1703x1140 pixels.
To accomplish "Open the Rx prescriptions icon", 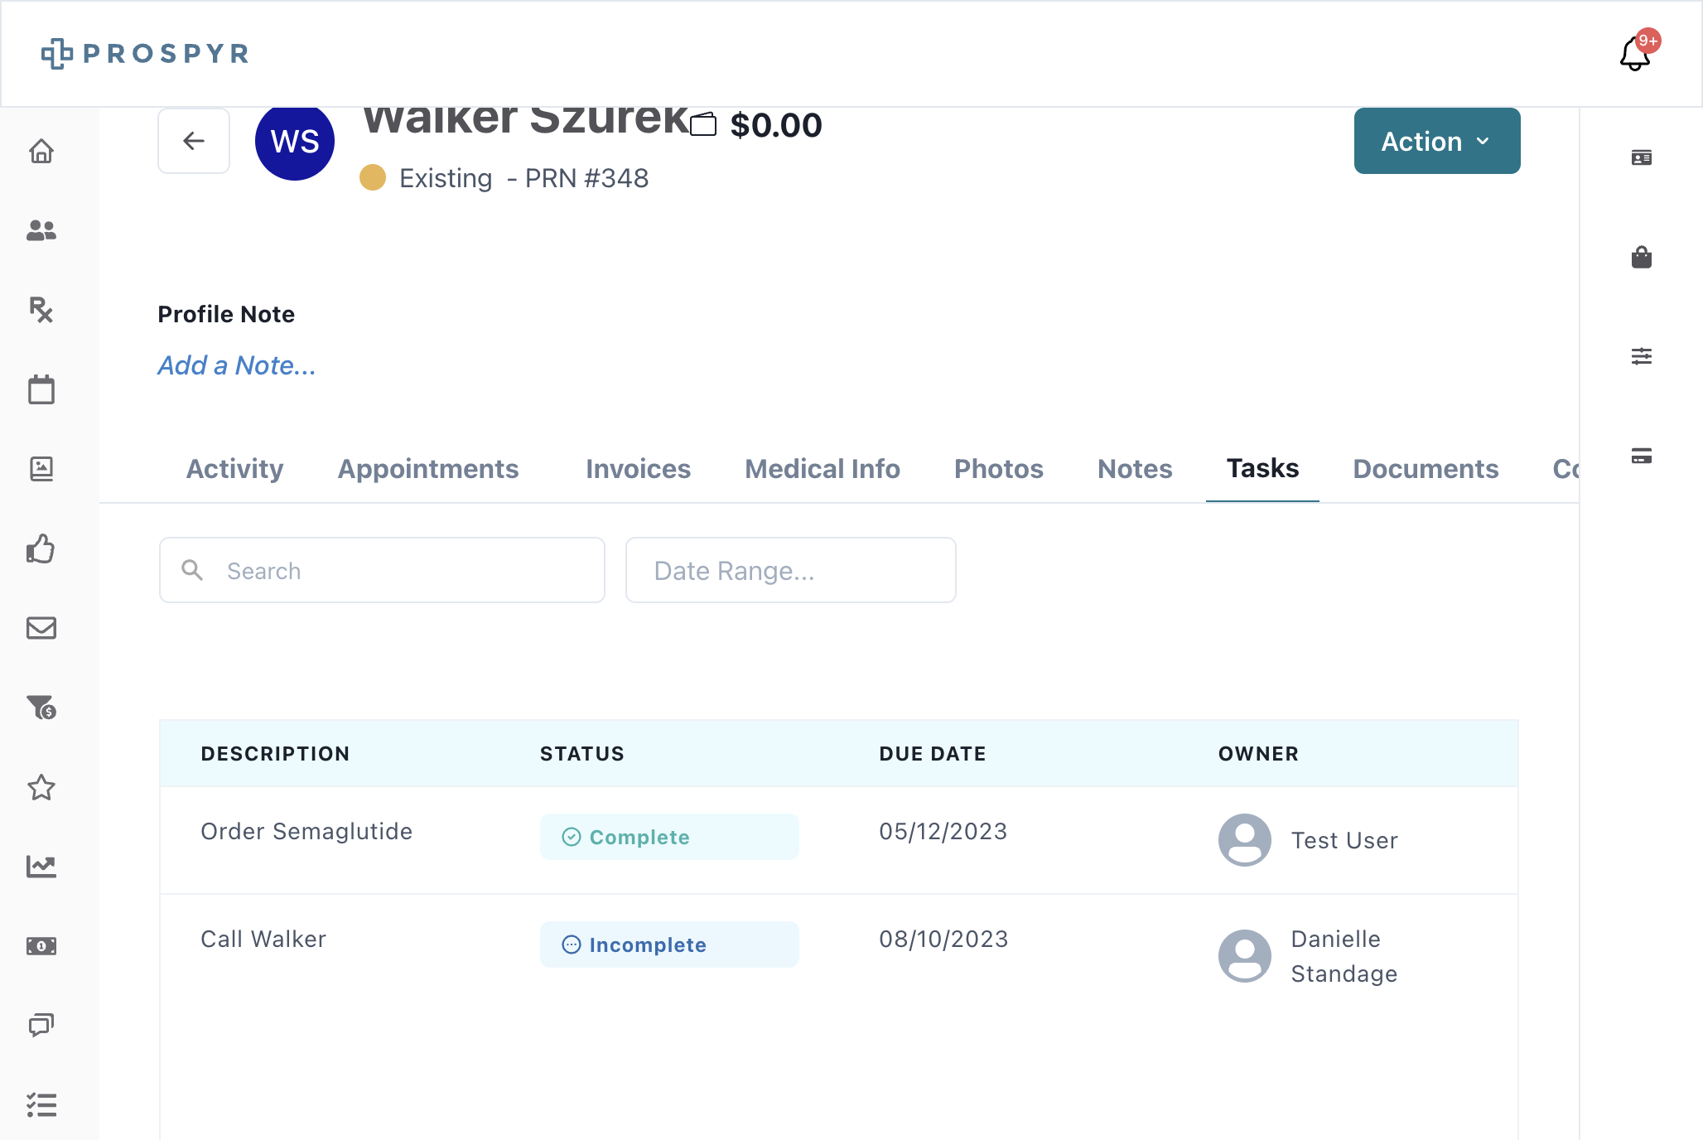I will point(41,310).
